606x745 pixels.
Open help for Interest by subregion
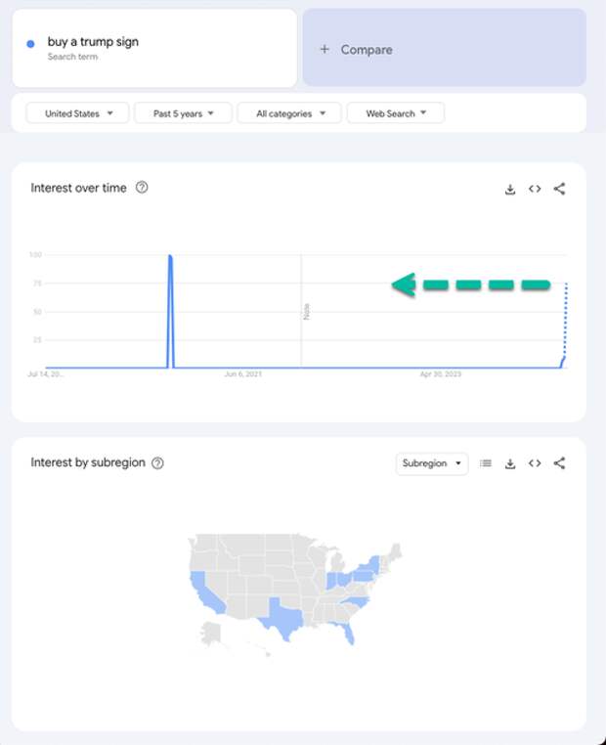[157, 462]
